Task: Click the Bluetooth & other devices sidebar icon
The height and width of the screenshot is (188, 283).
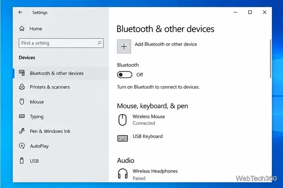Action: tap(22, 73)
